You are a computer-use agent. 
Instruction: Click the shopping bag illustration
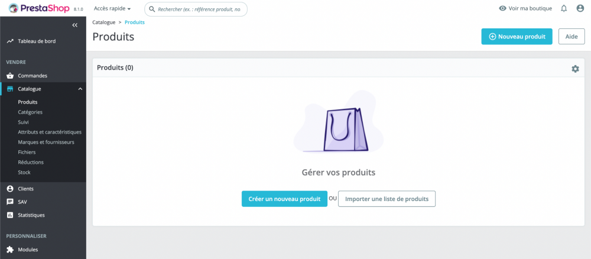point(339,121)
